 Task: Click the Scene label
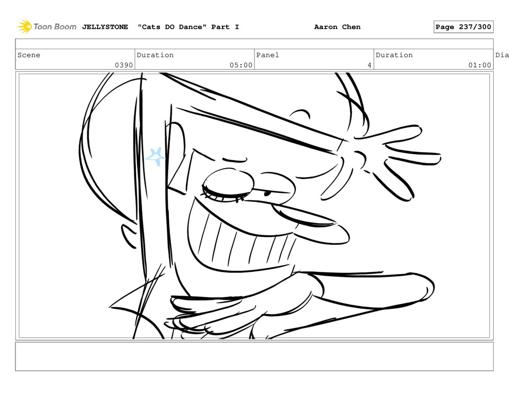[29, 55]
